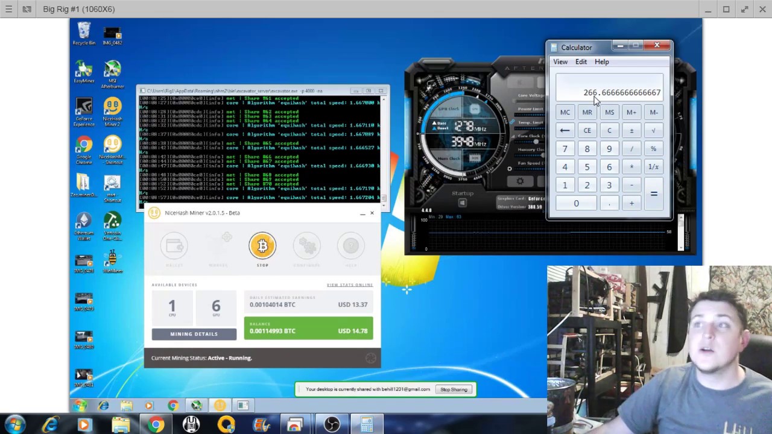This screenshot has width=772, height=434.
Task: Click the Calculator result display 266.666
Action: click(x=609, y=88)
